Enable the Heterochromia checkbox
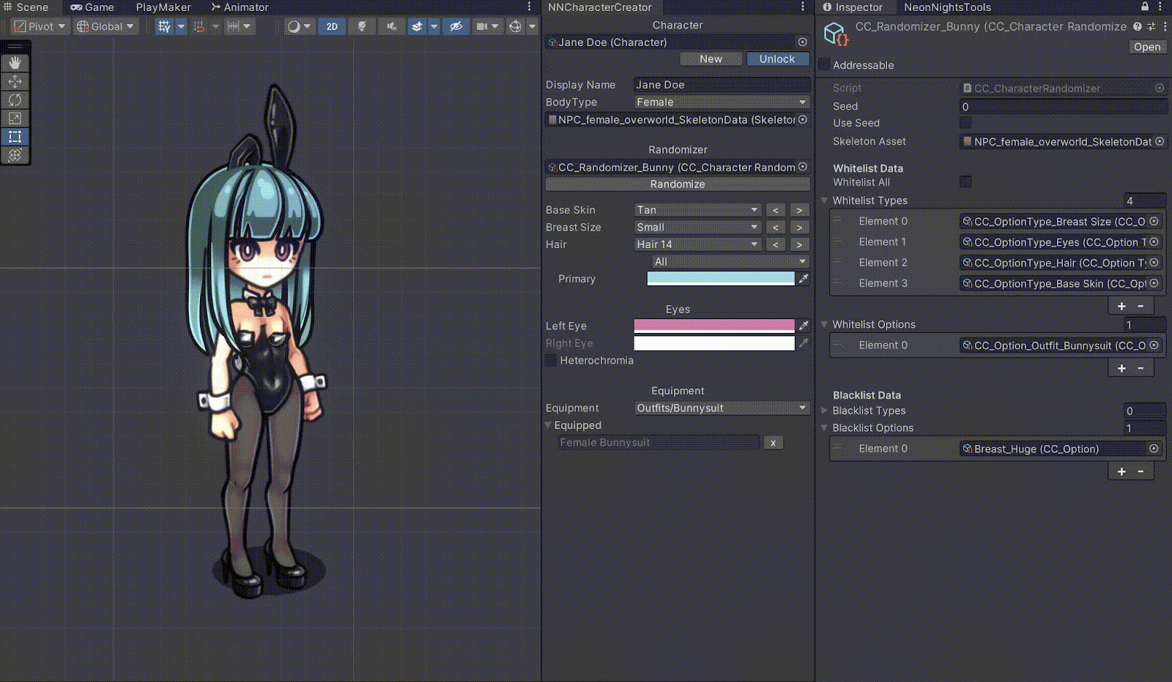1172x682 pixels. pos(551,360)
